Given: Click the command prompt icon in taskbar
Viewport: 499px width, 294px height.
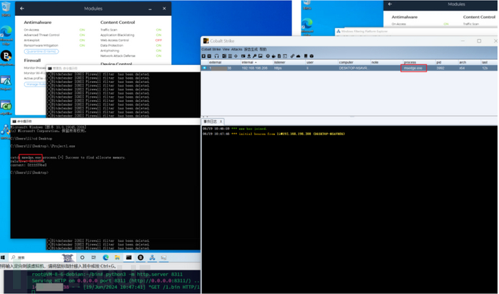Looking at the screenshot, I should coord(129,257).
